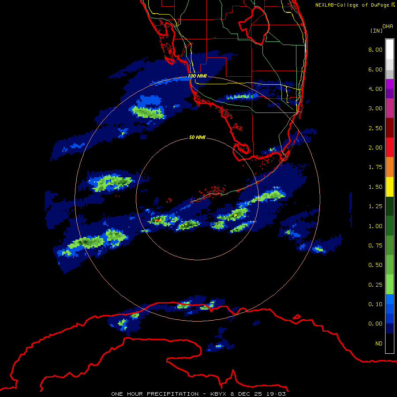Click the 0.00 legend value

pos(375,324)
